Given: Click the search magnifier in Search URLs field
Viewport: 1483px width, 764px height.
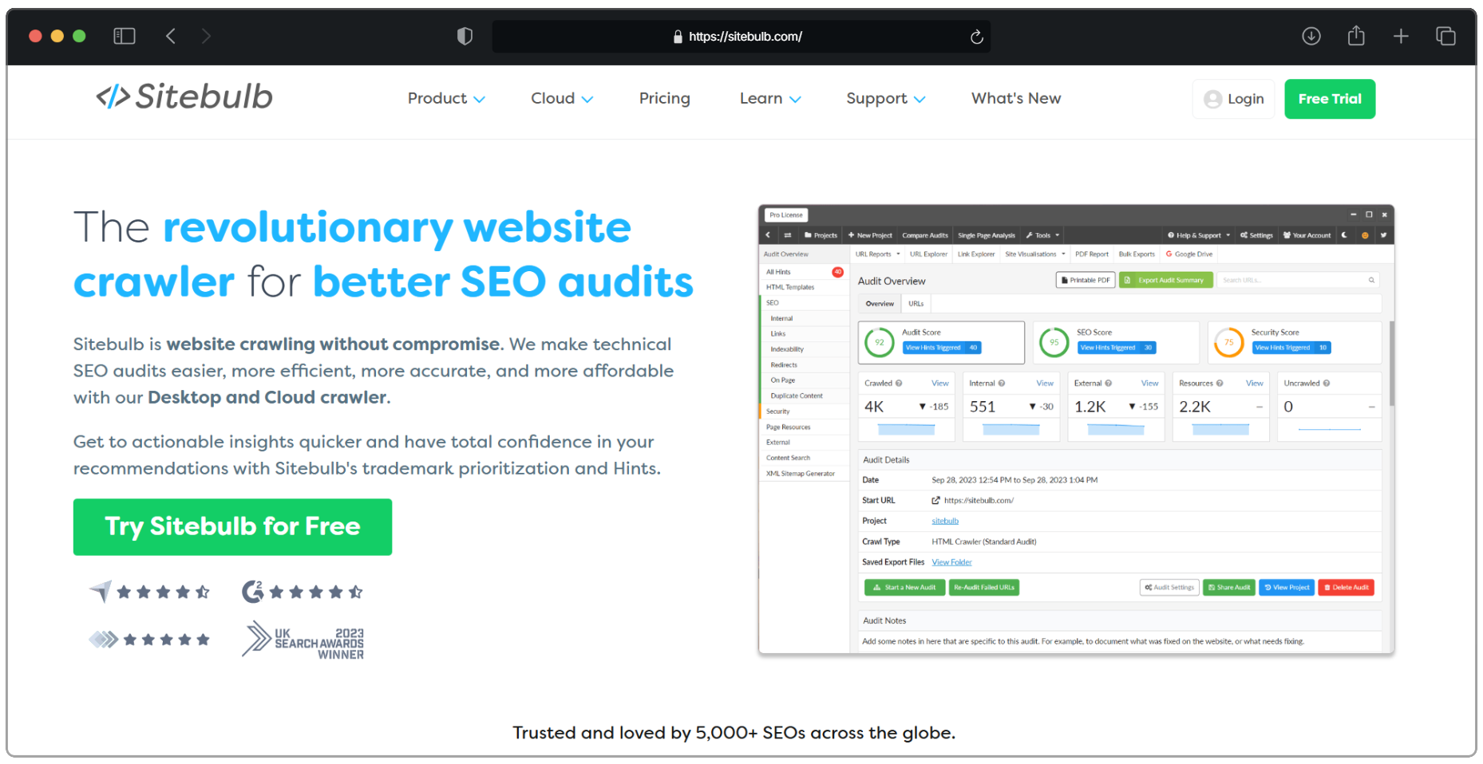Looking at the screenshot, I should [1371, 280].
